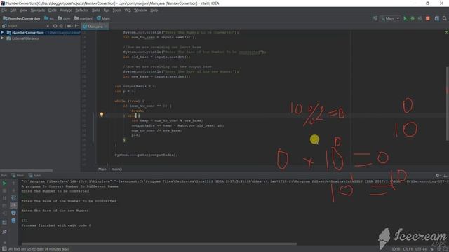Click up stack trace arrow in Run panel
This screenshot has width=449, height=252.
coord(13,183)
